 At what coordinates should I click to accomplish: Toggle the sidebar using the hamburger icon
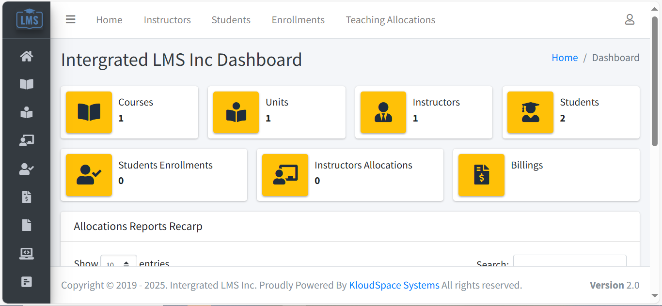click(x=70, y=19)
